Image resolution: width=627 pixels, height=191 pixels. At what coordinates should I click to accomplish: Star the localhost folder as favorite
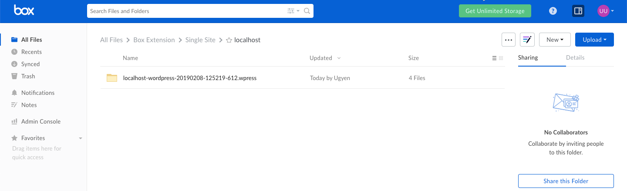pyautogui.click(x=229, y=40)
